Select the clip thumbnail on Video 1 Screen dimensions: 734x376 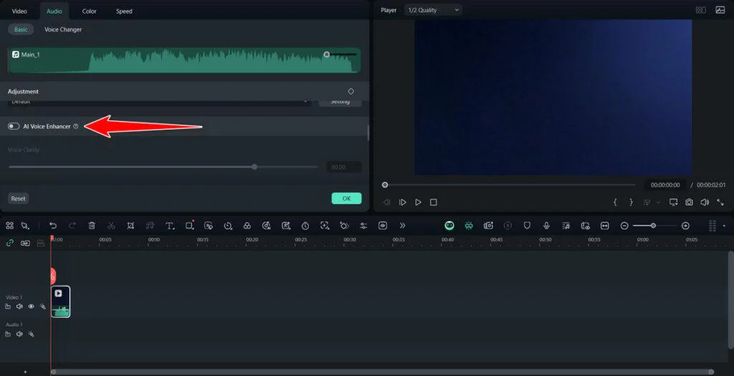tap(60, 302)
